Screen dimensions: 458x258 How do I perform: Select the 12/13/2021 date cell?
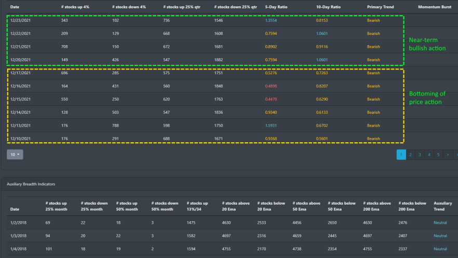(x=20, y=126)
